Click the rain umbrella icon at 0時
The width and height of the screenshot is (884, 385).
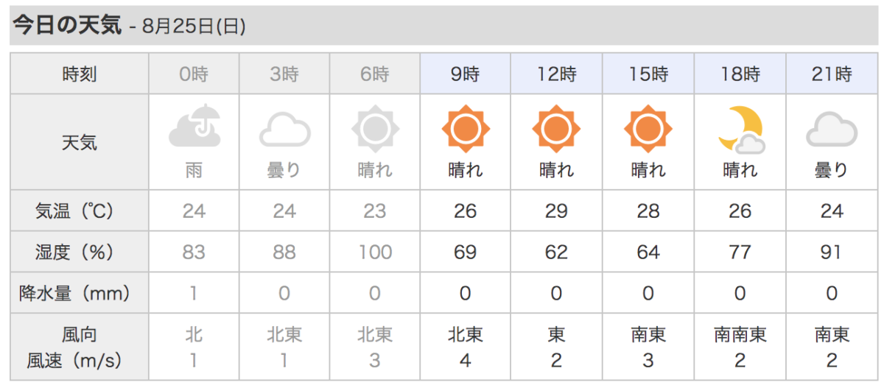[x=194, y=128]
